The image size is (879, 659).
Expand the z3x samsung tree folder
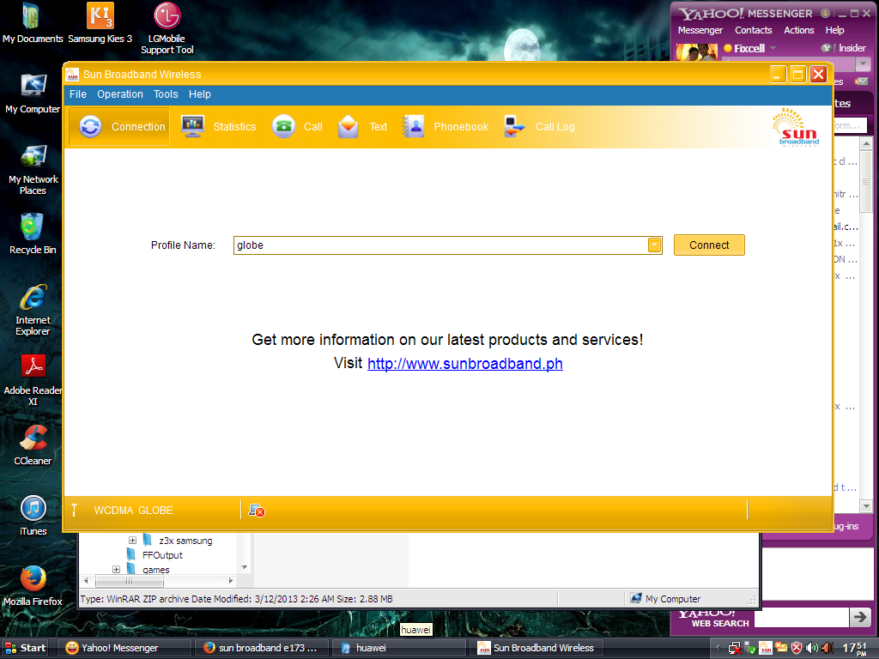132,541
